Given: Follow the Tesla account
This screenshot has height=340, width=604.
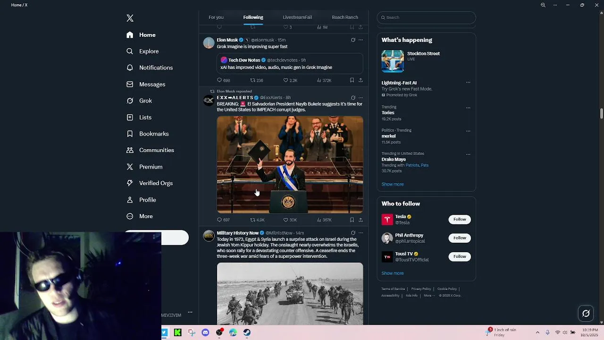Looking at the screenshot, I should point(460,219).
